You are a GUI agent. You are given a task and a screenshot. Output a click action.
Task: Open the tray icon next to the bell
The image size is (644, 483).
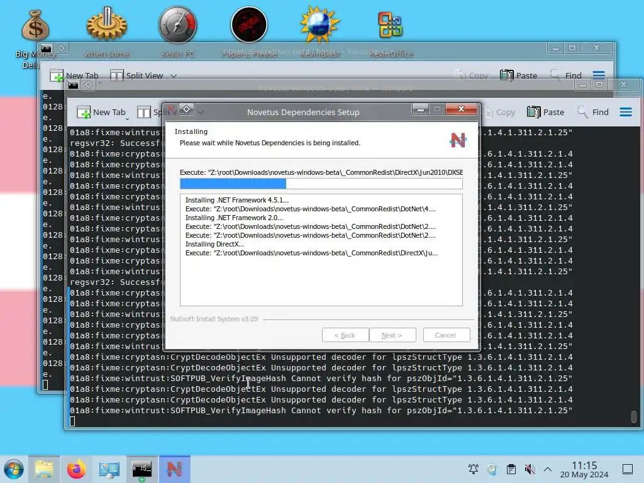tap(492, 469)
